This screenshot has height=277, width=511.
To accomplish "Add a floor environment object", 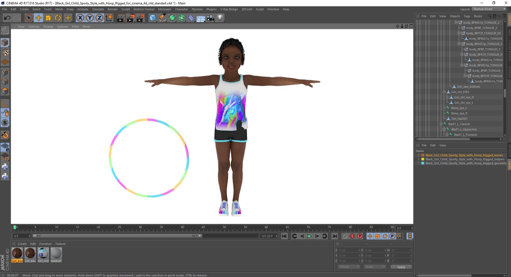I will coord(201,18).
